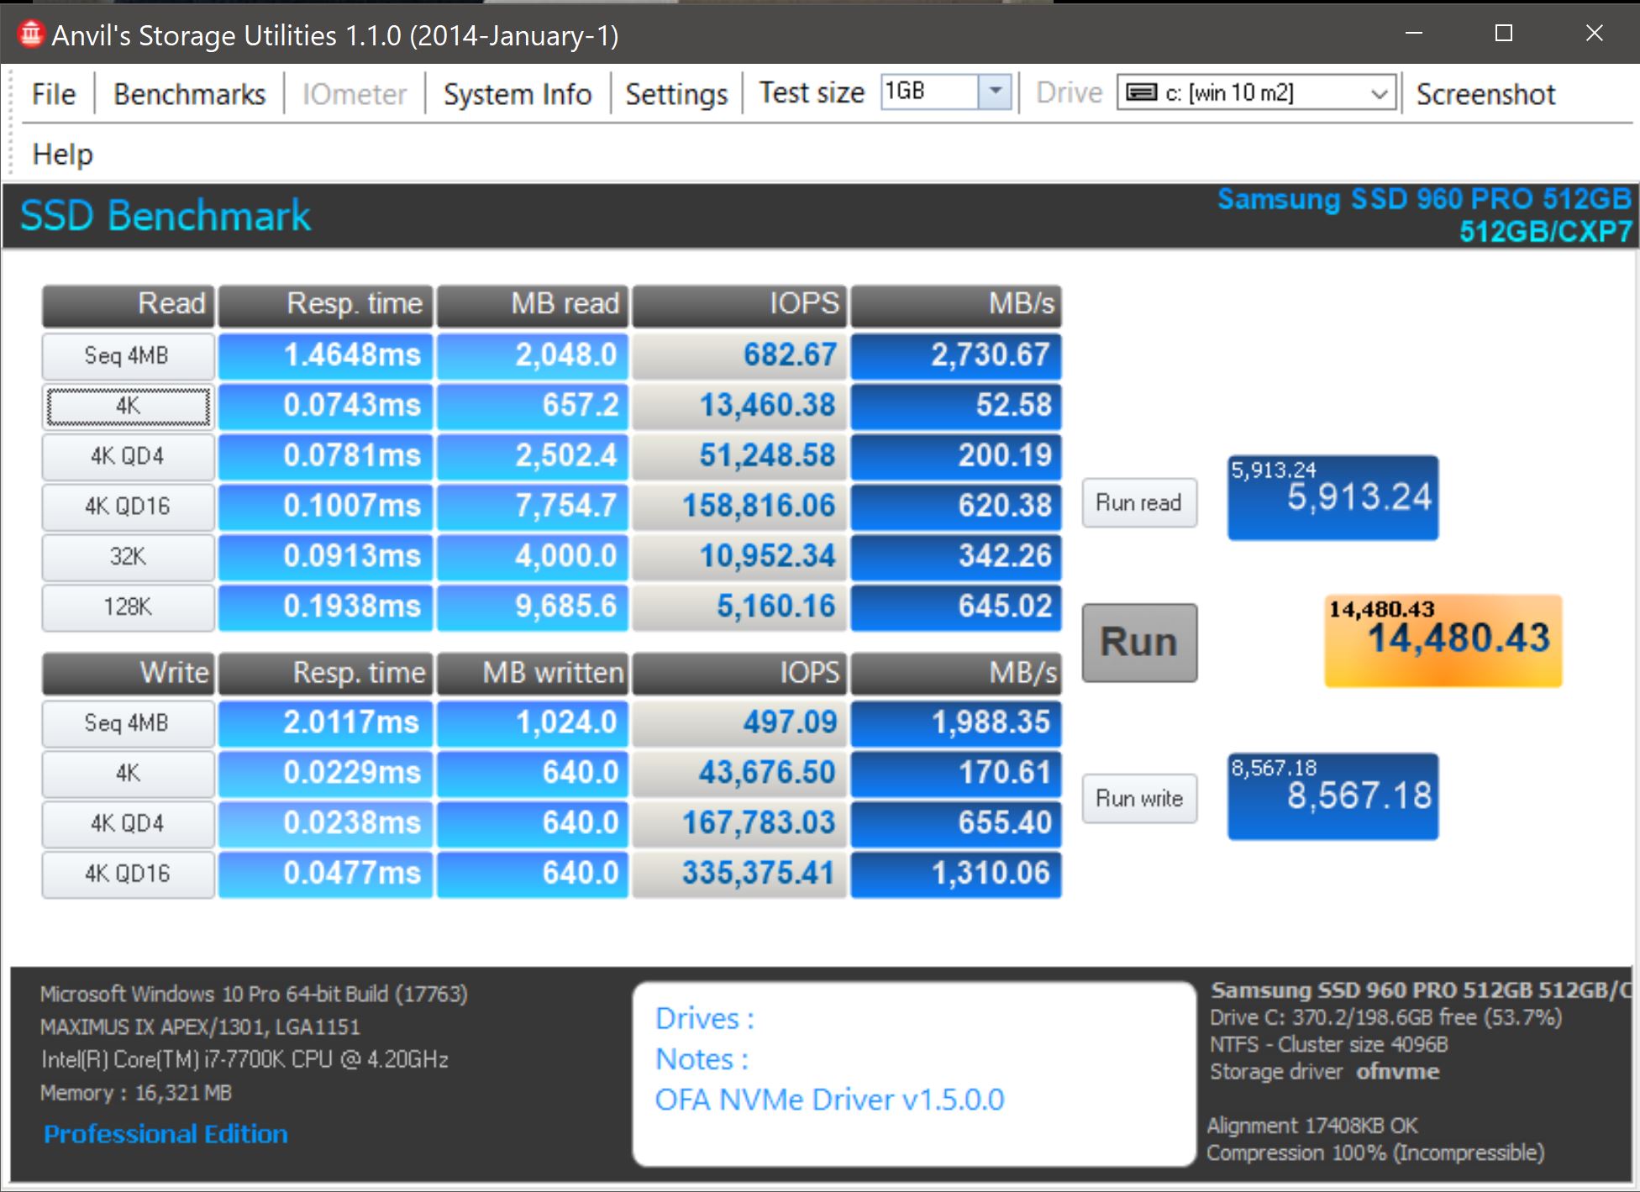Click the Professional Edition link

166,1134
